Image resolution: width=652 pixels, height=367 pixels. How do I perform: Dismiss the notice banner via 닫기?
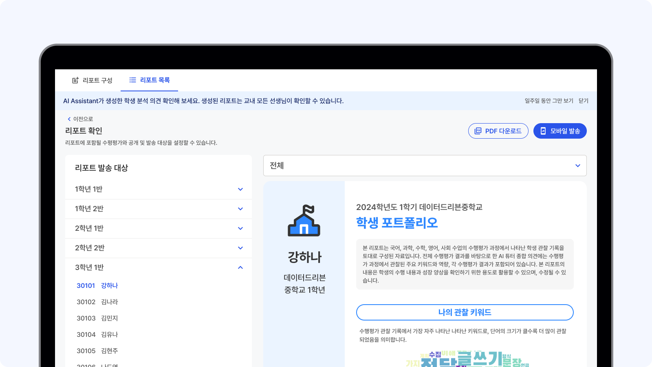[x=584, y=101]
